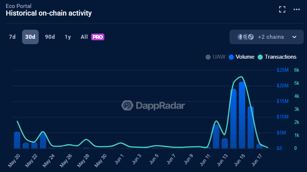The width and height of the screenshot is (307, 172).
Task: Click the purple PRO badge
Action: tap(98, 37)
